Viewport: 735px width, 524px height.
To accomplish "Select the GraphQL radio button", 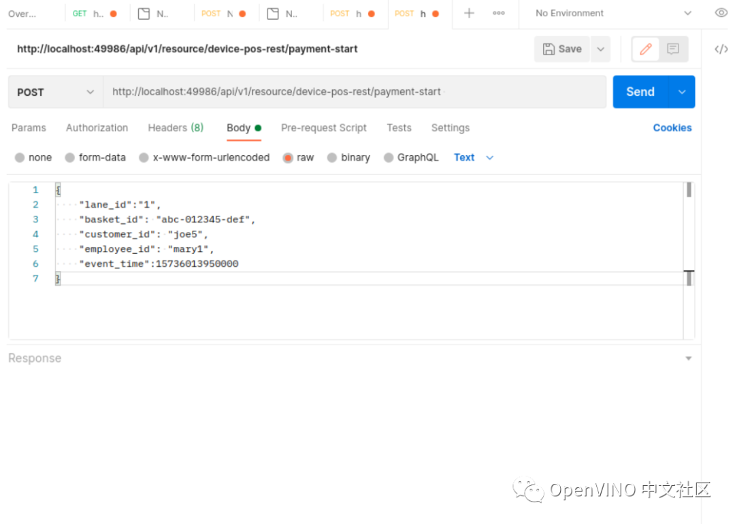I will tap(388, 157).
